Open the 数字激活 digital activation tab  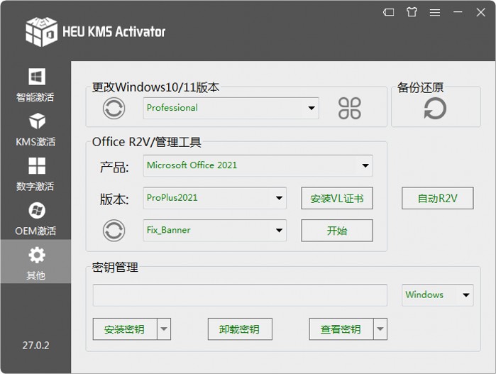35,174
